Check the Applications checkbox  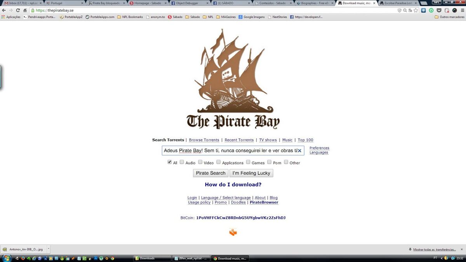[x=219, y=162]
